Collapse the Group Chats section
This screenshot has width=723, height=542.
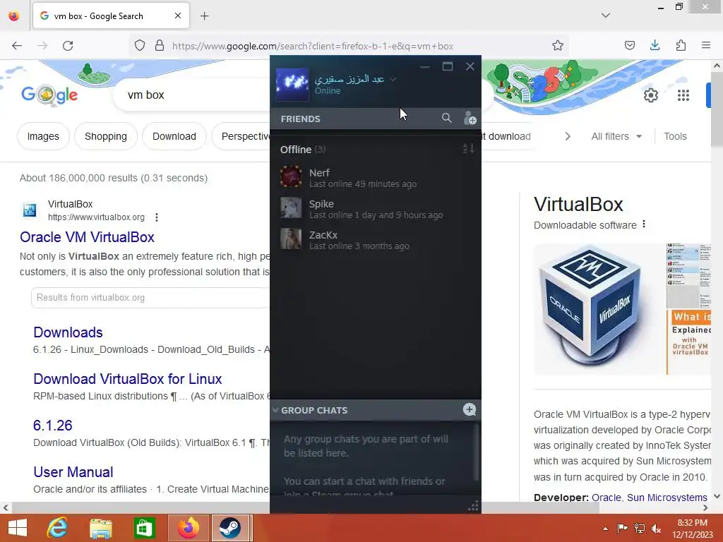click(275, 410)
